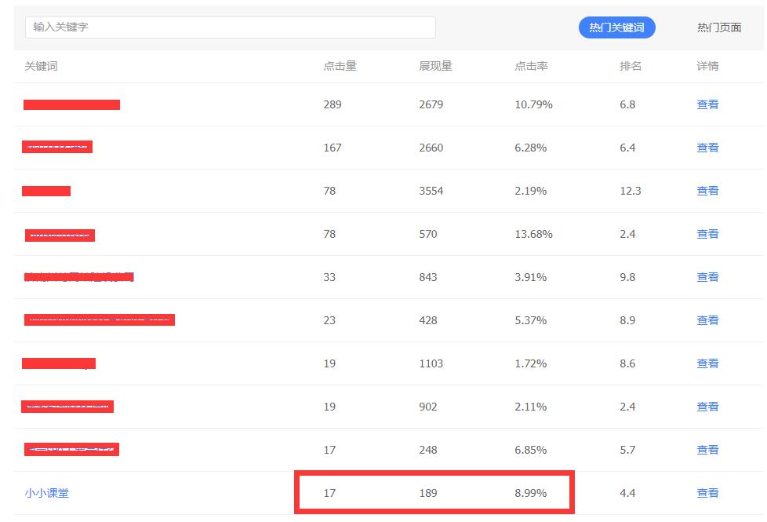Viewport: 767px width, 522px height.
Task: Click 查看 for the row with 1103 impressions
Action: pos(707,363)
